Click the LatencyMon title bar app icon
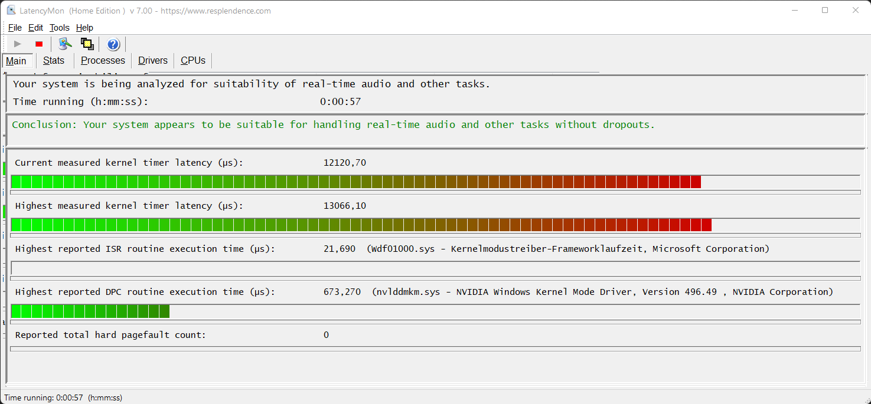The height and width of the screenshot is (404, 871). pos(11,10)
